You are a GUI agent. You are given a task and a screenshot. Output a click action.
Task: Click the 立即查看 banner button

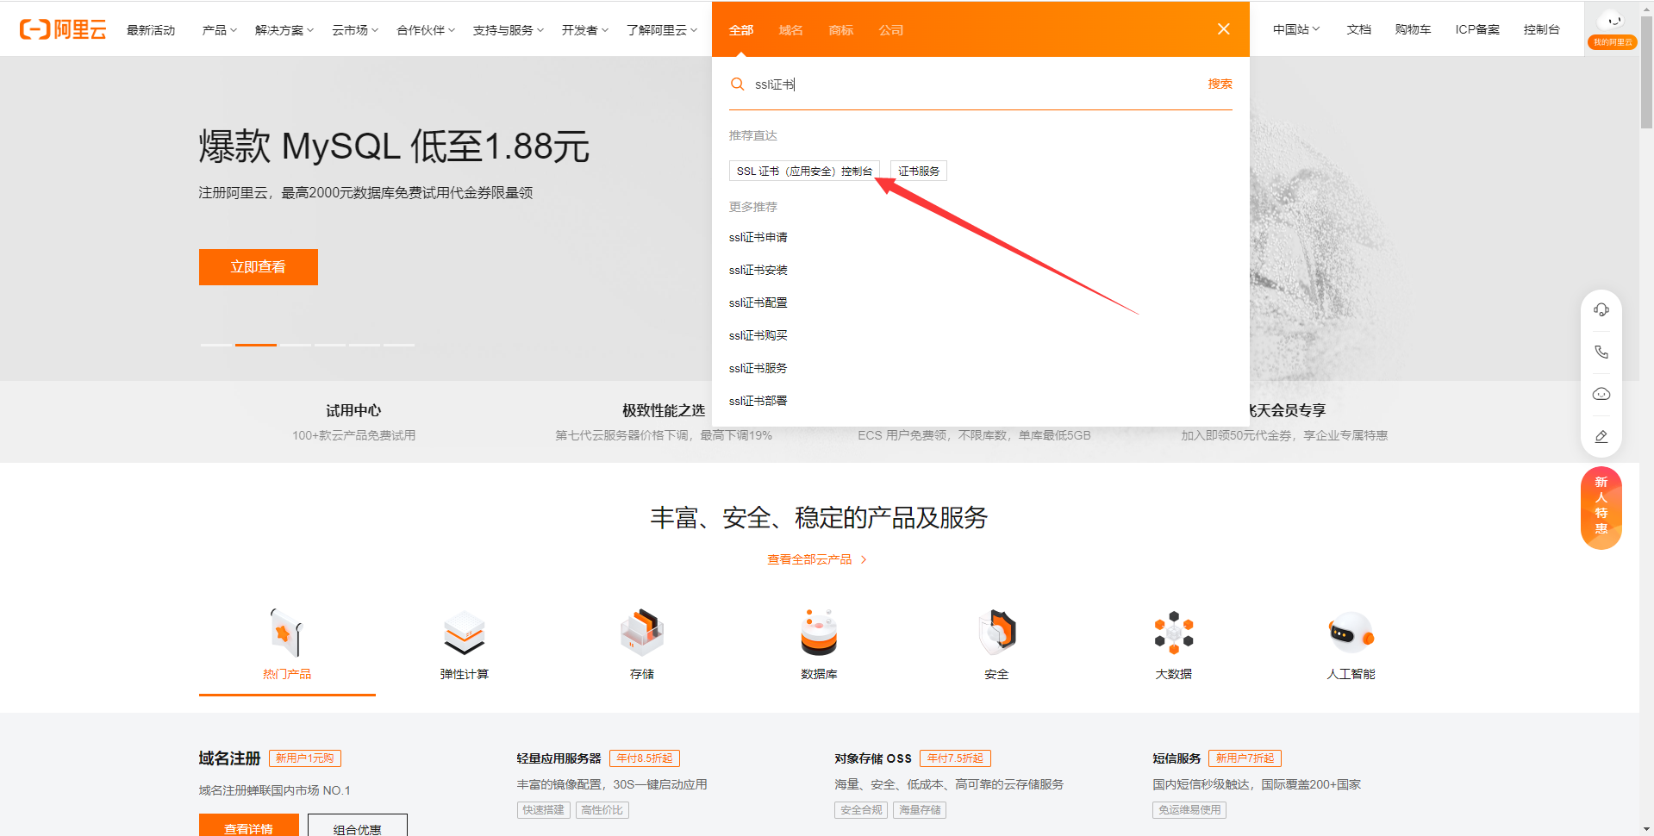[x=259, y=267]
